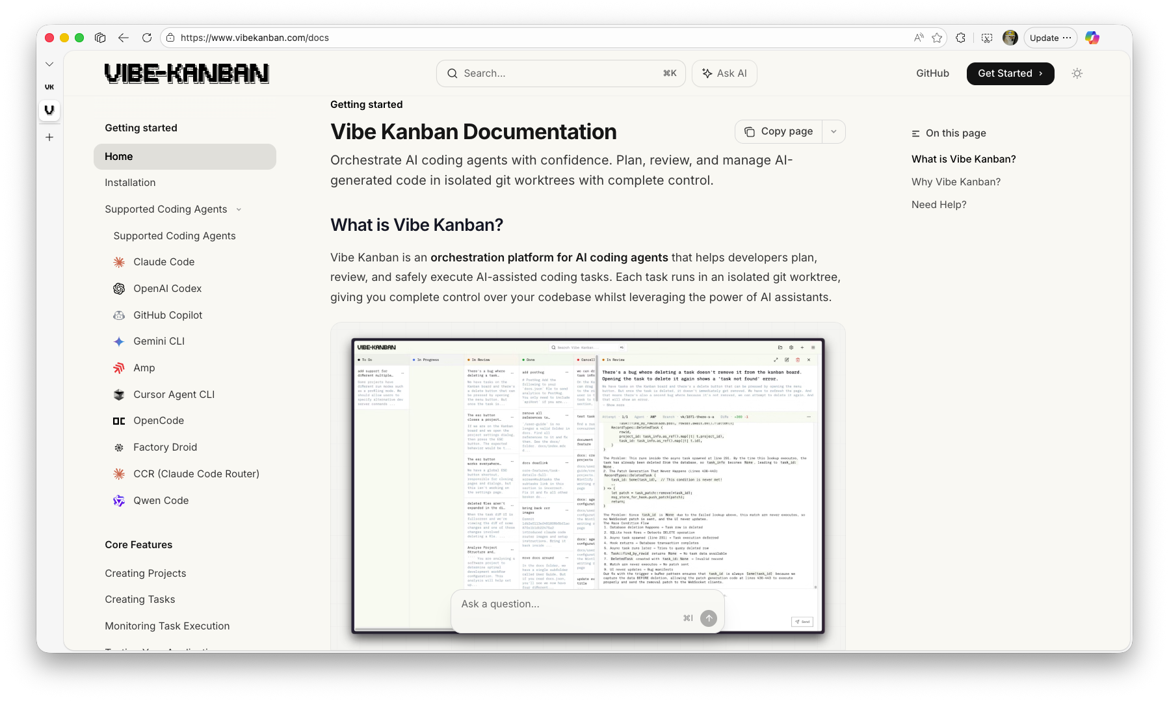Open Installation in the docs sidebar
1169x701 pixels.
pyautogui.click(x=130, y=183)
